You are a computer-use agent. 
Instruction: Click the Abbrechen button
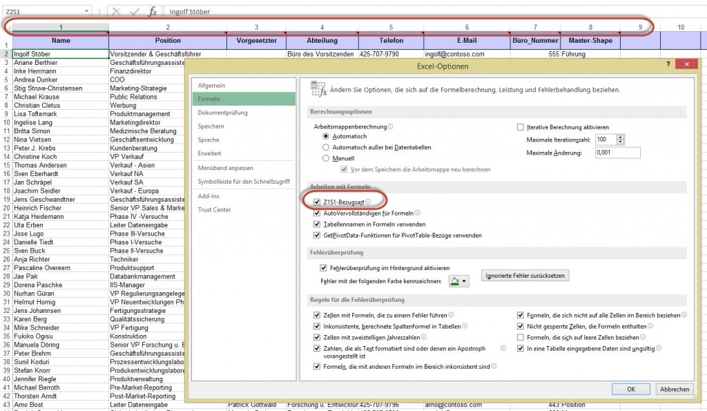[x=675, y=389]
